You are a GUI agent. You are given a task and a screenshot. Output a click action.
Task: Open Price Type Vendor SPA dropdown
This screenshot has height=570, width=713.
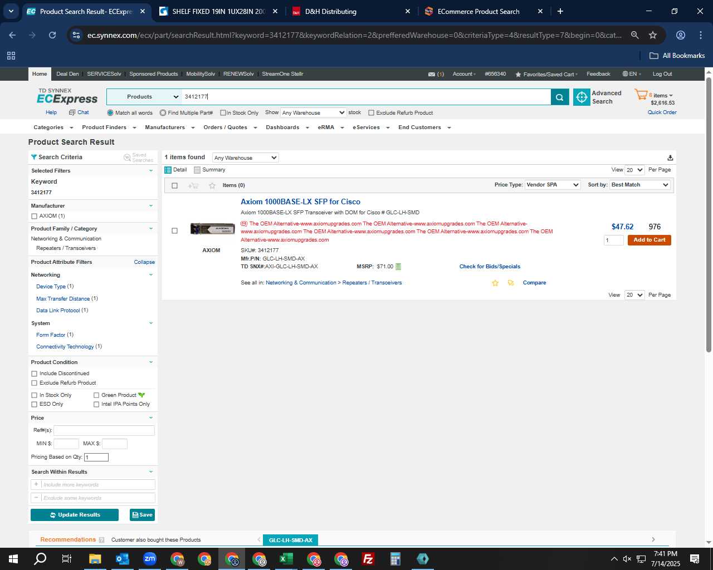553,185
